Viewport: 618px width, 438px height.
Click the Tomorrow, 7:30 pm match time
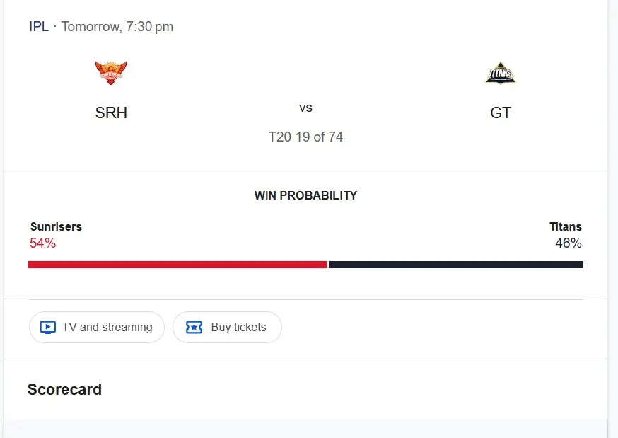pos(117,27)
